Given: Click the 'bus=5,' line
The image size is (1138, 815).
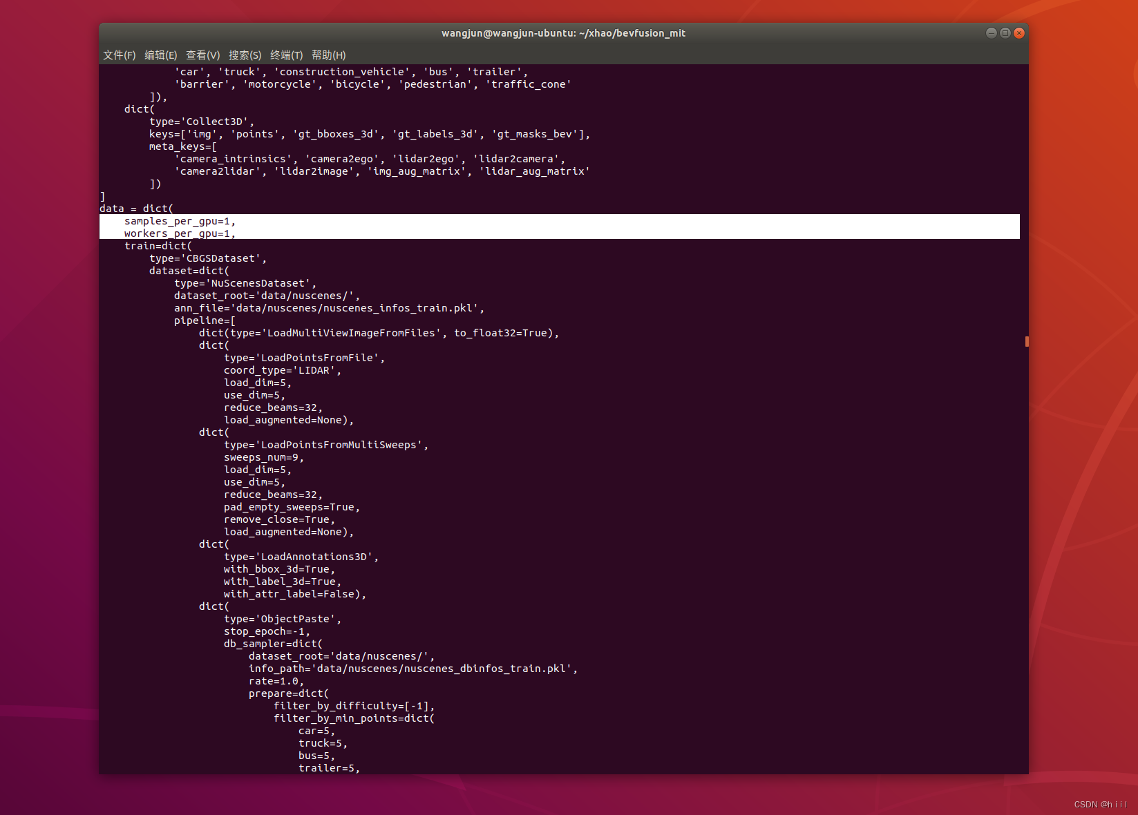Looking at the screenshot, I should (x=316, y=756).
